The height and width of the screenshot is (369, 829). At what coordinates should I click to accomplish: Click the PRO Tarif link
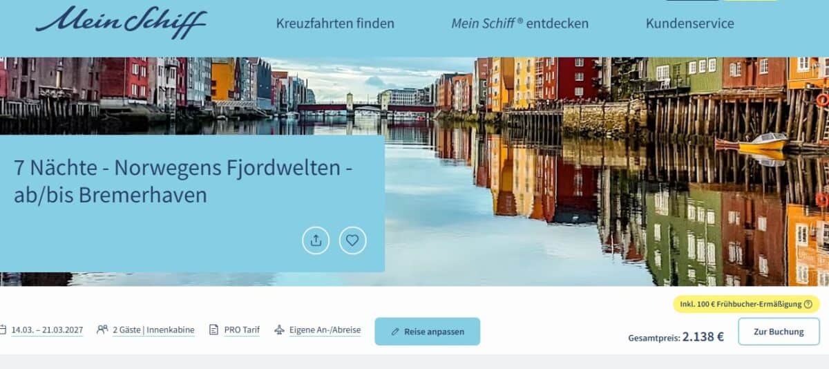[x=242, y=330]
